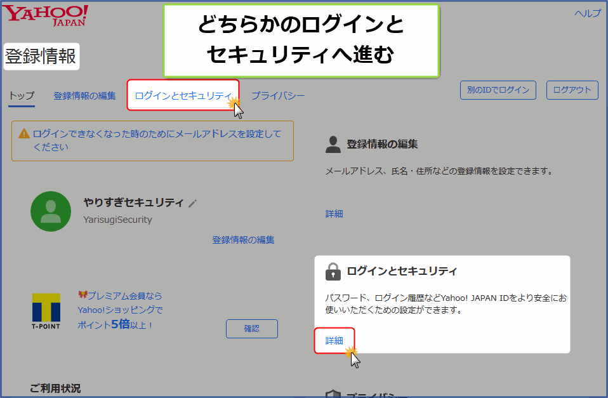Switch to the ログインとセキュリティ tab

[183, 96]
